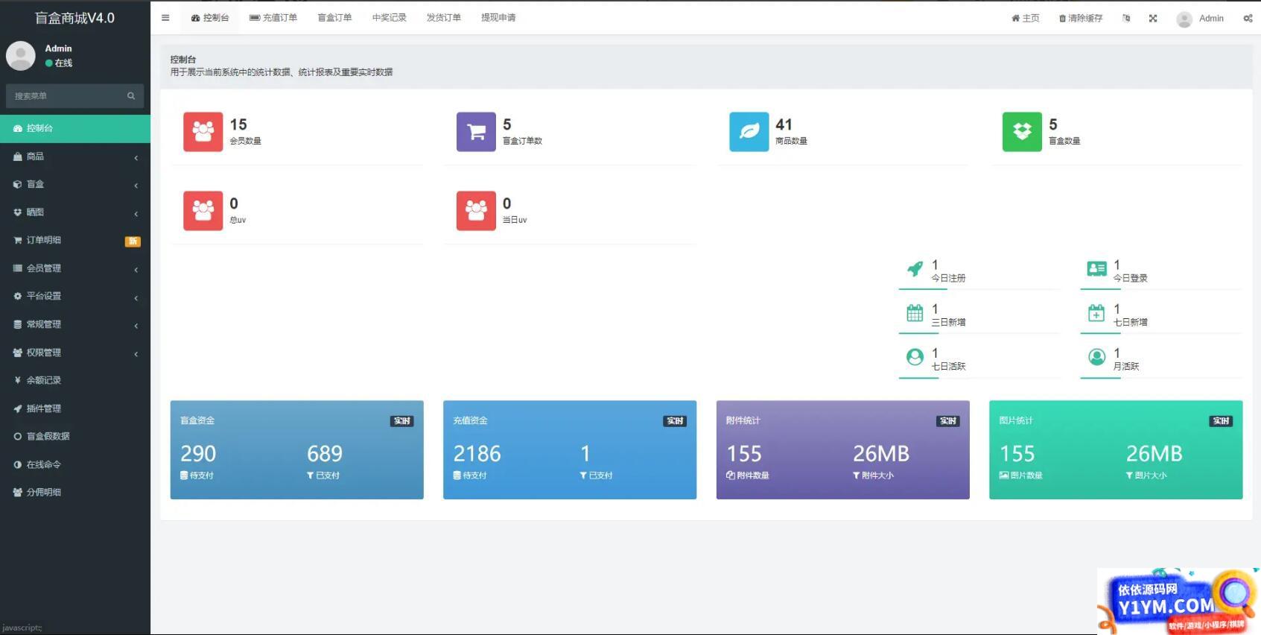Switch to the 盲盒订单 tab
Viewport: 1261px width, 635px height.
click(334, 18)
